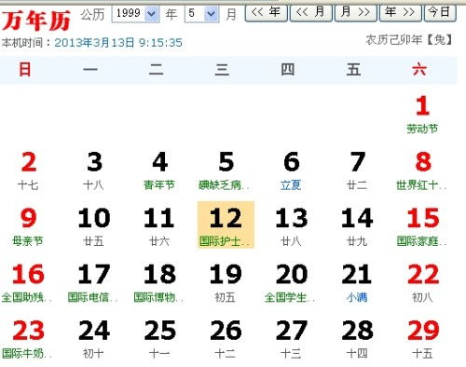Click the 公历 label
Viewport: 466px width, 367px height.
(x=92, y=14)
